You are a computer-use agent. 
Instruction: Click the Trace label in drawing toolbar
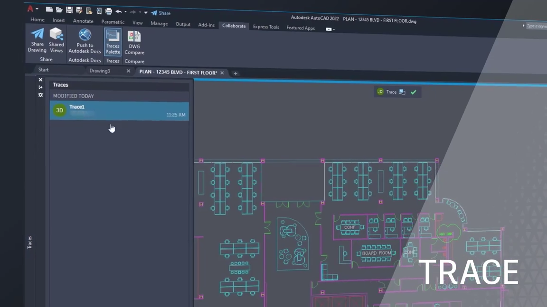391,92
